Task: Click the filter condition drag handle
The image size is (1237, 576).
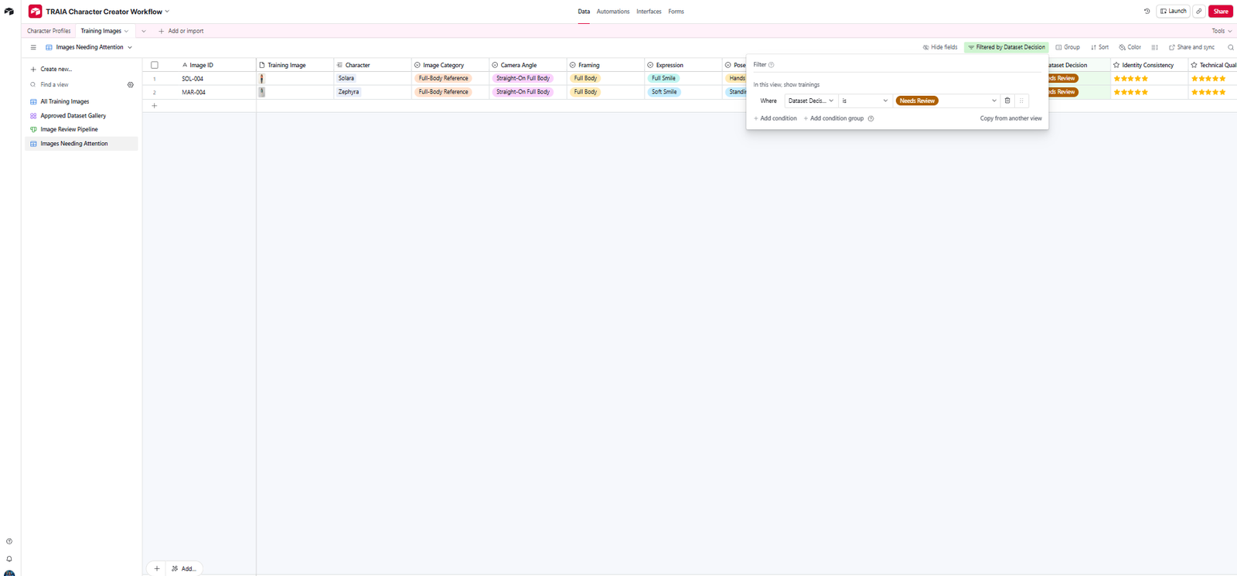Action: coord(1021,101)
